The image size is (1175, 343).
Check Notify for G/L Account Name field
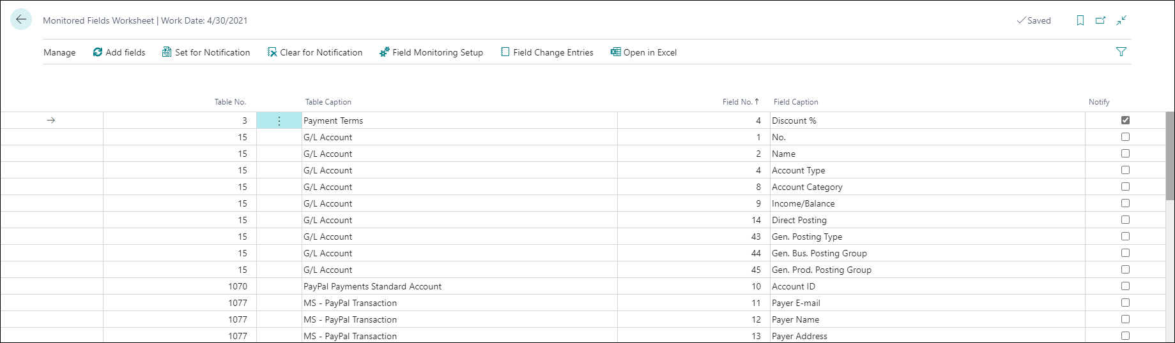1125,153
